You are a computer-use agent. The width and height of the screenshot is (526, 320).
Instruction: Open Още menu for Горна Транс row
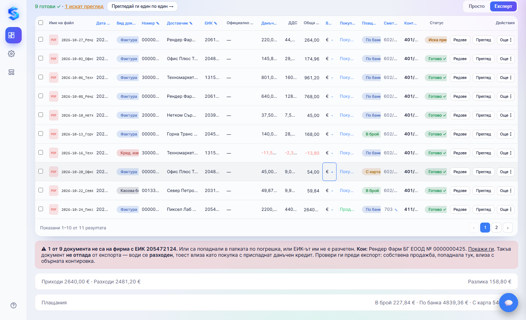[x=506, y=134]
